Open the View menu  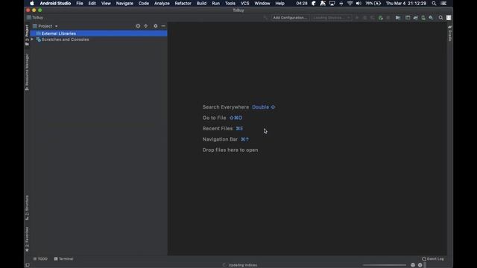coord(106,3)
